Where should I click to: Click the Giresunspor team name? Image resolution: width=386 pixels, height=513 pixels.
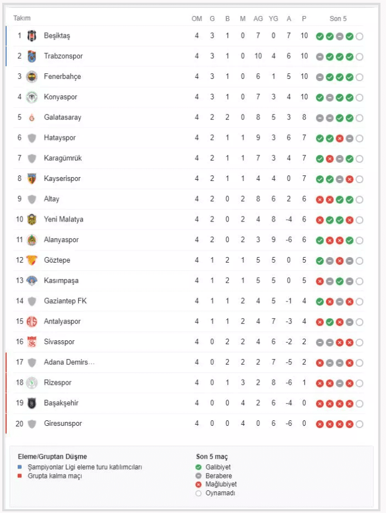[63, 424]
